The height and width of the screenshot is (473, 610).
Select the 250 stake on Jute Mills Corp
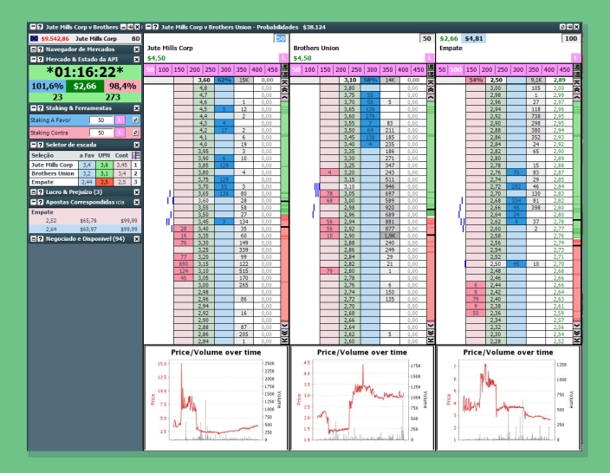pos(210,69)
